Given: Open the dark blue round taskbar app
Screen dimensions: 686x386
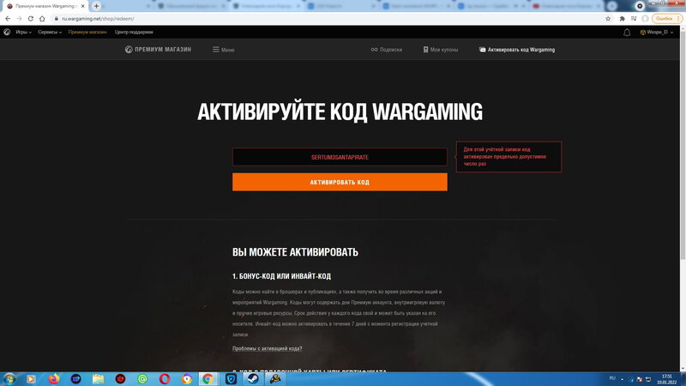Looking at the screenshot, I should pyautogui.click(x=75, y=379).
